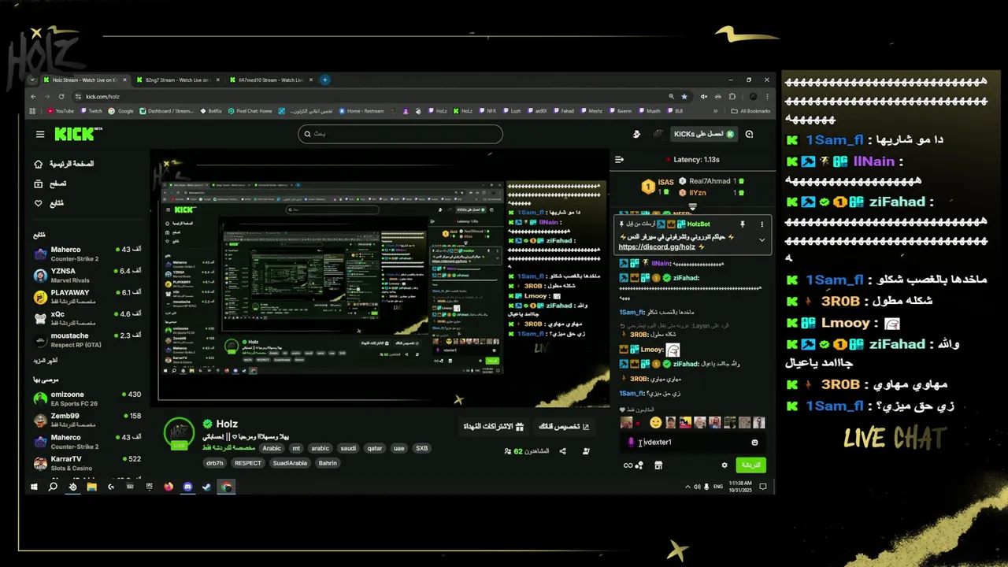Click the channel points bubbles icon
The image size is (1008, 567).
(x=639, y=465)
